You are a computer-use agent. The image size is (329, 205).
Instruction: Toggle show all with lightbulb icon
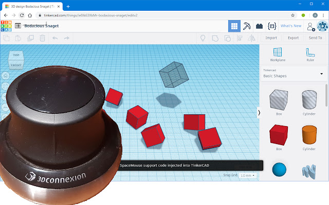pos(203,38)
